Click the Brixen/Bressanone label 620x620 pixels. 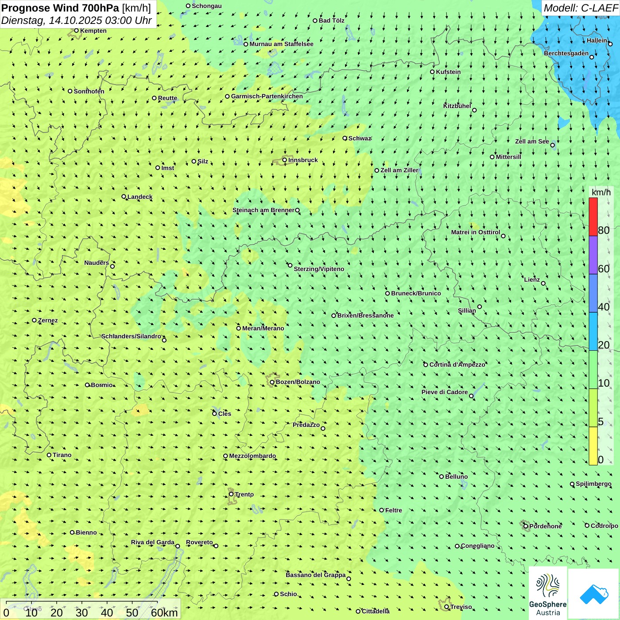365,315
